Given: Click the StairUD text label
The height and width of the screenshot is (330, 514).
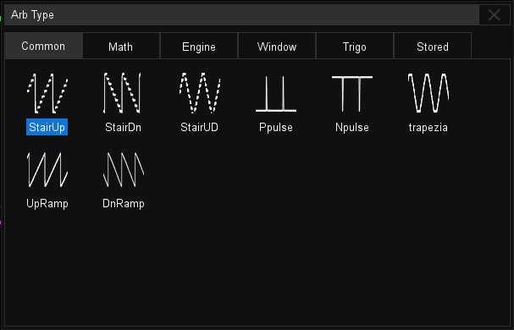Looking at the screenshot, I should (x=199, y=127).
